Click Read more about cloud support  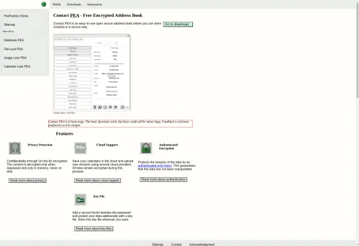pos(98,180)
